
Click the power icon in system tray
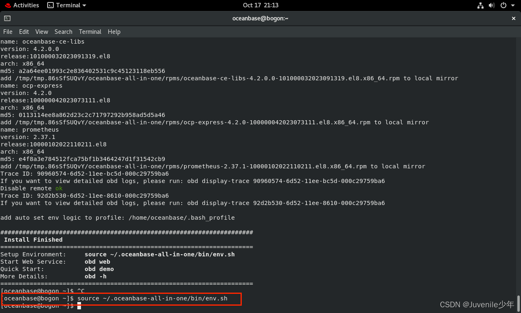coord(503,5)
